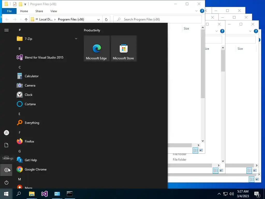Jump to letter B section header
This screenshot has height=199, width=265.
19,49
